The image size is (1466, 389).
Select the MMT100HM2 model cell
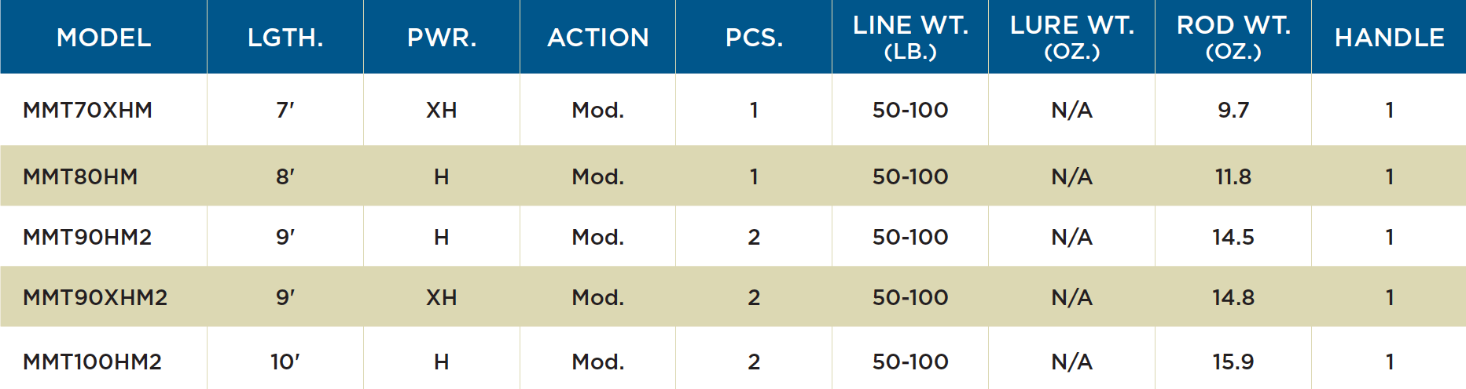point(92,362)
